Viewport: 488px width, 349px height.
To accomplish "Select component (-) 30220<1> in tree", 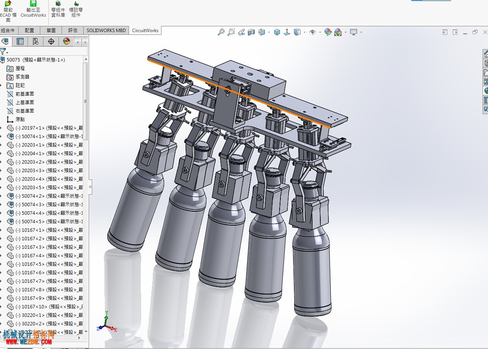I will pos(45,315).
